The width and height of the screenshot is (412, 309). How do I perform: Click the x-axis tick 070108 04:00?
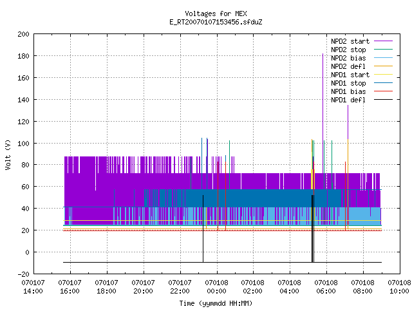(x=289, y=287)
